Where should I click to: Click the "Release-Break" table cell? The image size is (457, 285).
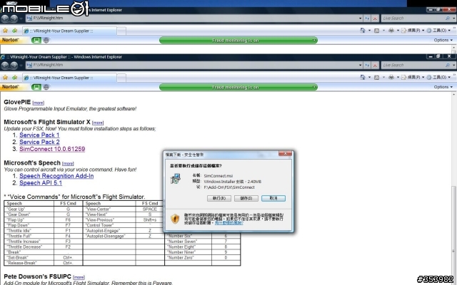tap(29, 263)
